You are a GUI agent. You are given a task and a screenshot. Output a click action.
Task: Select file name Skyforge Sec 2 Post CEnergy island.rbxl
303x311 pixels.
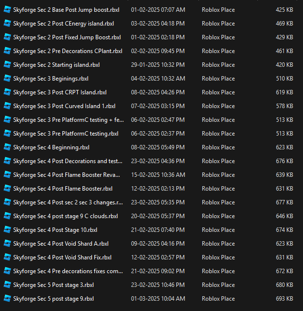click(63, 24)
